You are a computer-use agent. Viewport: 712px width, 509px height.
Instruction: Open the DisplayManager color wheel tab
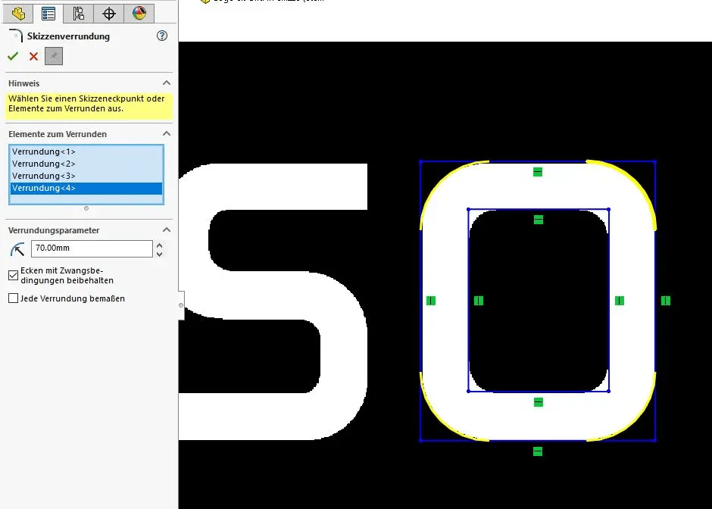pyautogui.click(x=139, y=13)
